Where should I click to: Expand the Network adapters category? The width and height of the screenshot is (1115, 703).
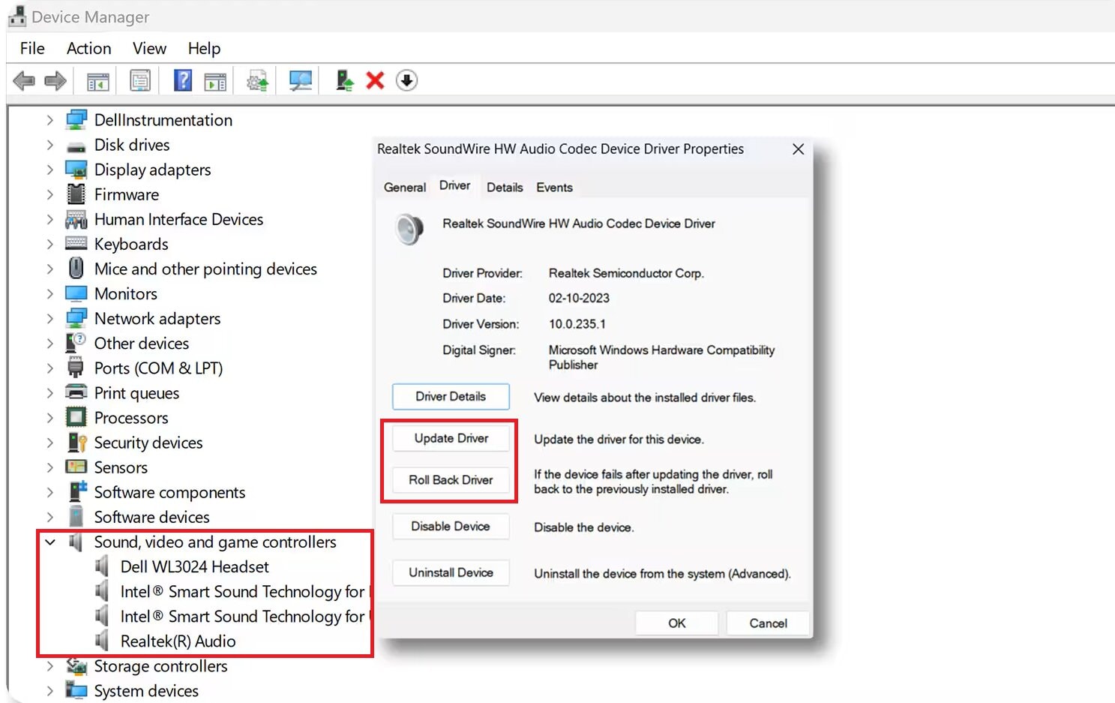tap(49, 318)
